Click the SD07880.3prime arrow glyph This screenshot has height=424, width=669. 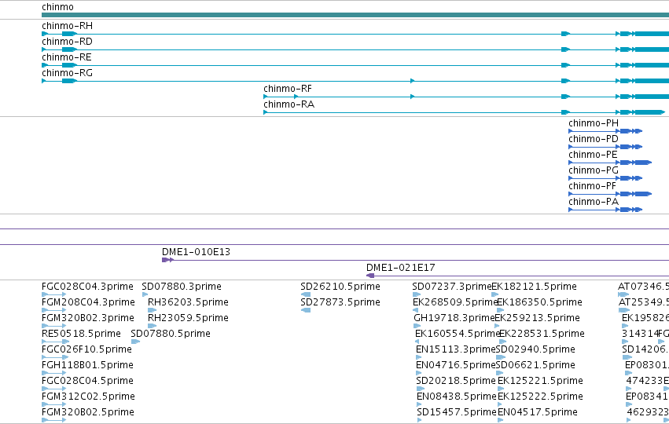[x=145, y=294]
